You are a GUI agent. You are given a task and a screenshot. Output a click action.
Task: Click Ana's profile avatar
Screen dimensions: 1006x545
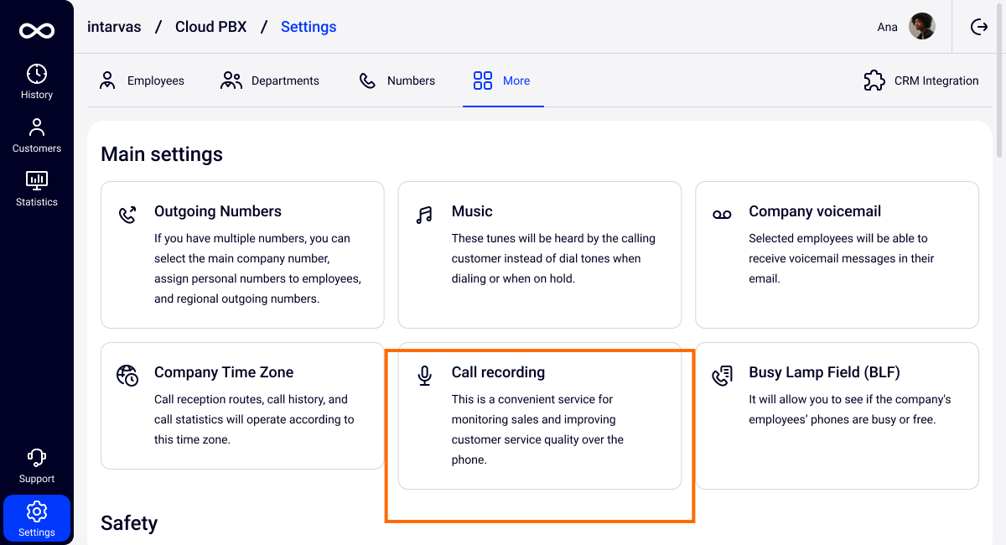[x=922, y=27]
